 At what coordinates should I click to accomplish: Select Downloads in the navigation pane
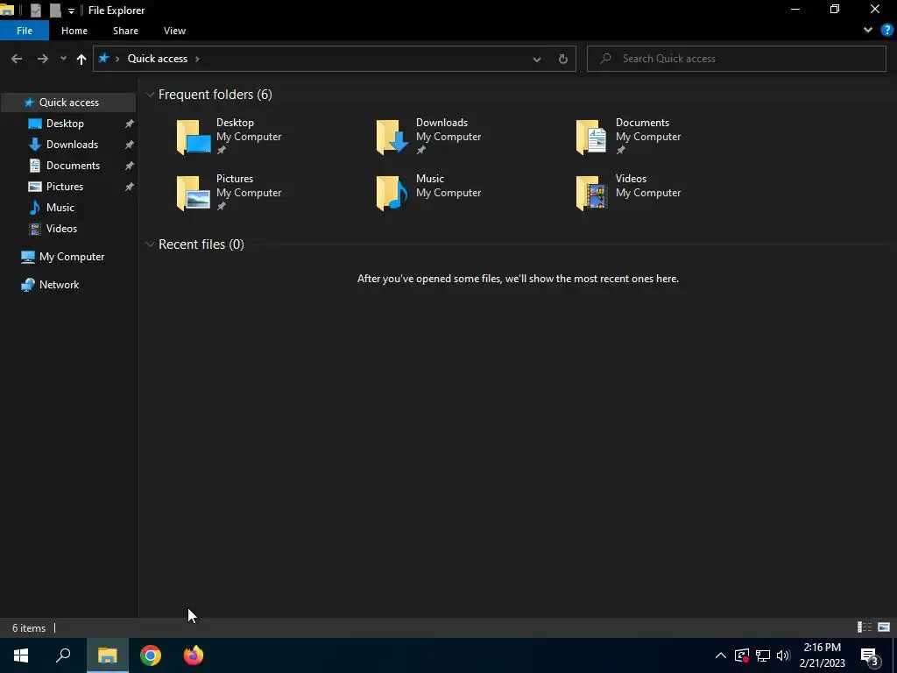(x=72, y=145)
